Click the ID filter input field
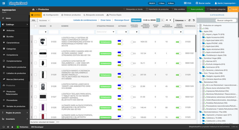This screenshot has width=239, height=130. pos(53,32)
